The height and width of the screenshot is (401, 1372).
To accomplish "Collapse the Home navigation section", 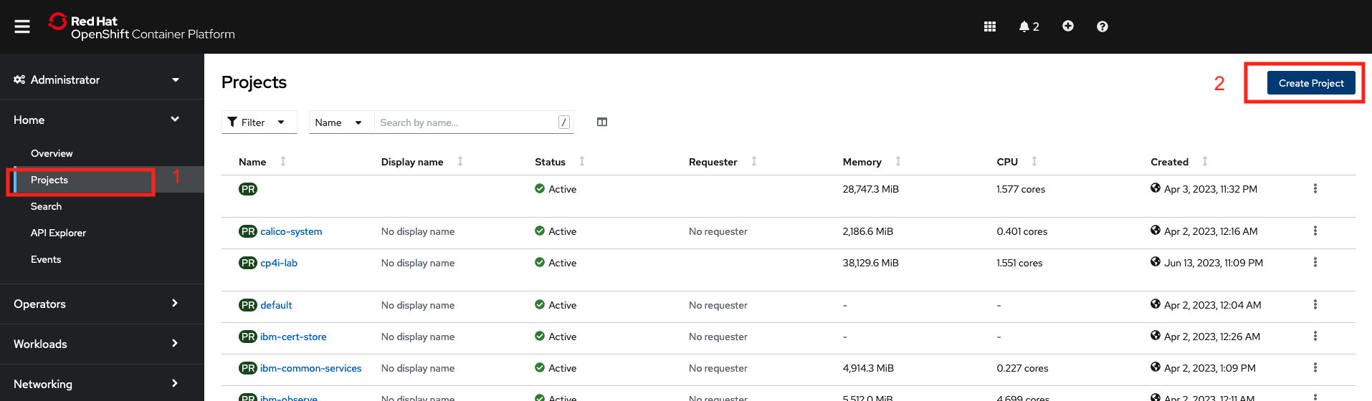I will [x=102, y=120].
